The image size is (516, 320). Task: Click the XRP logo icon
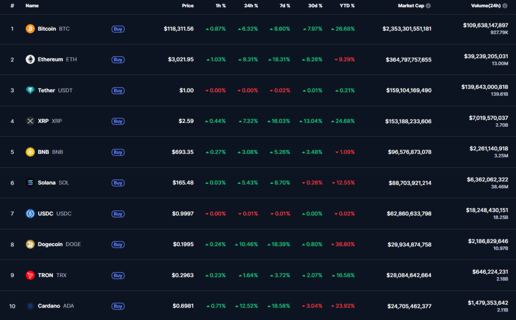[30, 121]
